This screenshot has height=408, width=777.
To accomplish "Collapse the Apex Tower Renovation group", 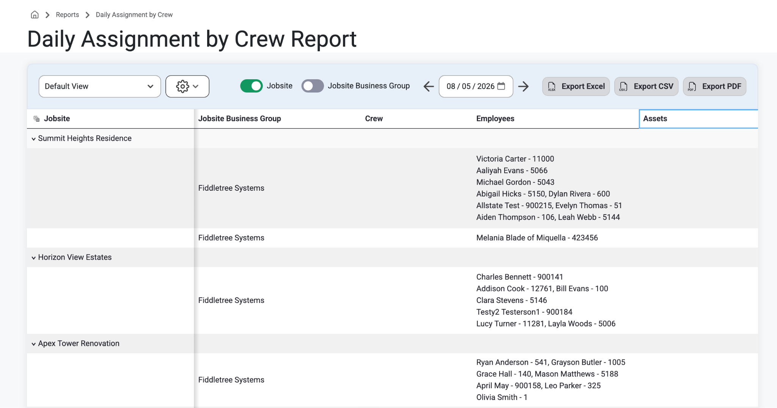I will (34, 344).
